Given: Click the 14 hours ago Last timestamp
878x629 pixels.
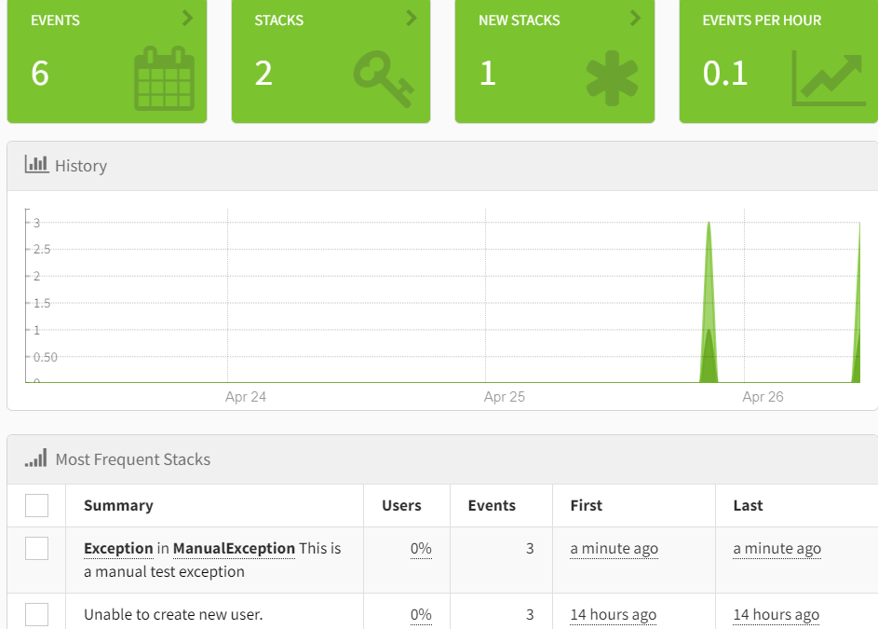Looking at the screenshot, I should coord(776,614).
